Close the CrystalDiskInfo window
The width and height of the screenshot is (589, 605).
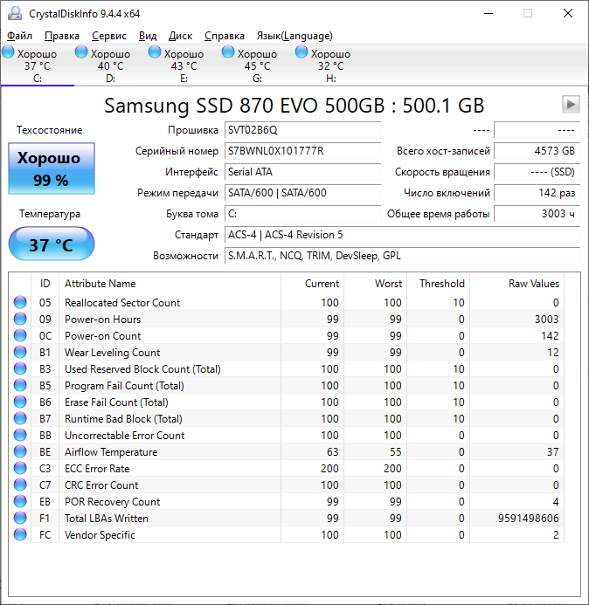tap(568, 13)
